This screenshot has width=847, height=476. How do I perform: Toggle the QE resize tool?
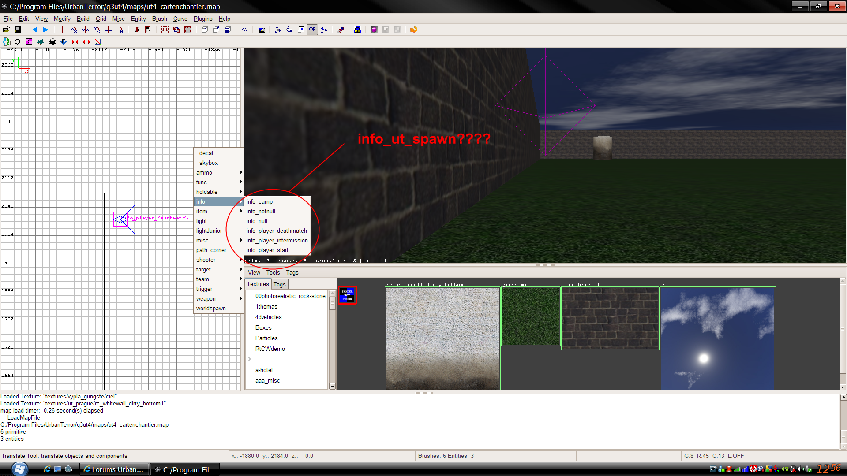(x=312, y=30)
